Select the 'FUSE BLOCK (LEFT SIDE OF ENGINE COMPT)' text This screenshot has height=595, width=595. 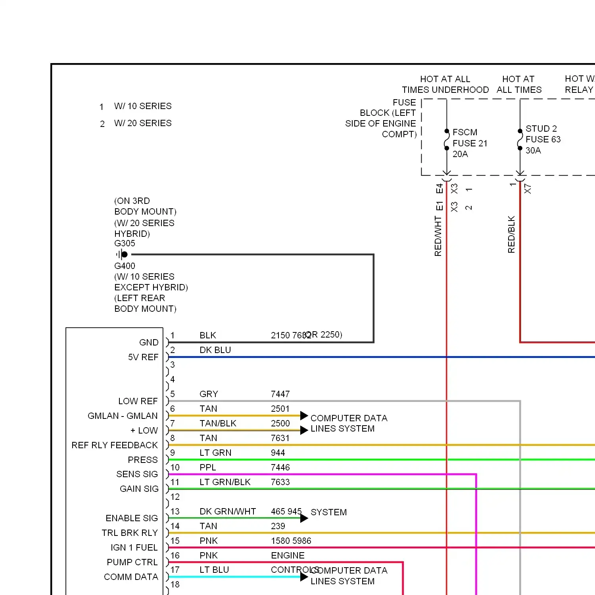(380, 118)
